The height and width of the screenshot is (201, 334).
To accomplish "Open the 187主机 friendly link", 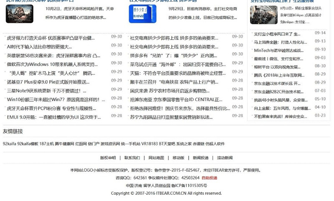I will coord(46,144).
